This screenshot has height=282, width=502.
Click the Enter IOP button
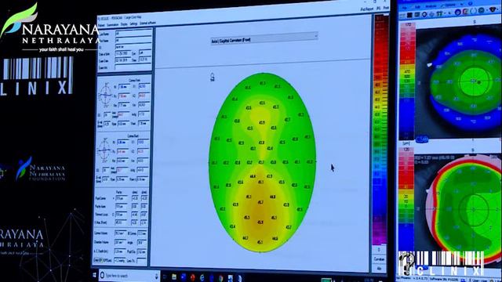coord(103,261)
